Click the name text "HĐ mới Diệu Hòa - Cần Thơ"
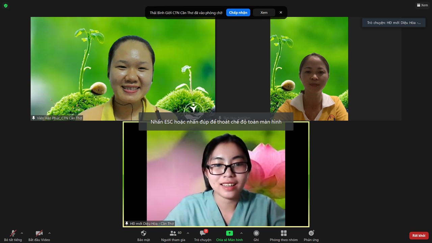432x243 pixels. click(152, 223)
